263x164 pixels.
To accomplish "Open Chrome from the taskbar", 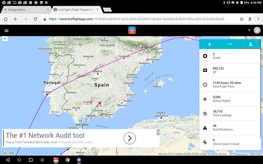I will [x=67, y=160].
